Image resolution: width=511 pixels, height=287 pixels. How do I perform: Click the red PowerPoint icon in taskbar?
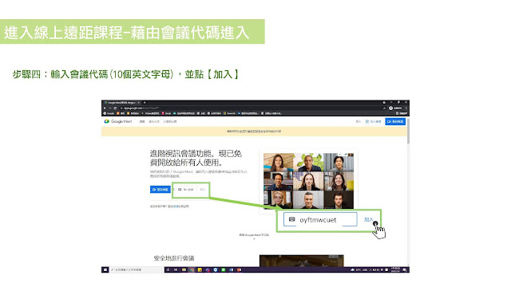tap(239, 269)
